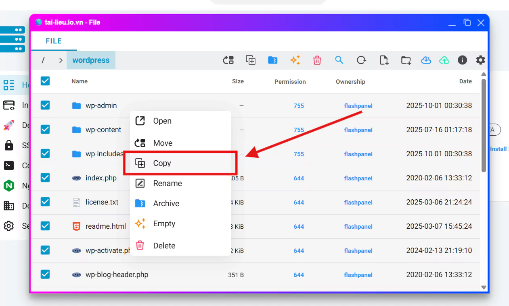Sort the list by the Name column

click(x=80, y=81)
